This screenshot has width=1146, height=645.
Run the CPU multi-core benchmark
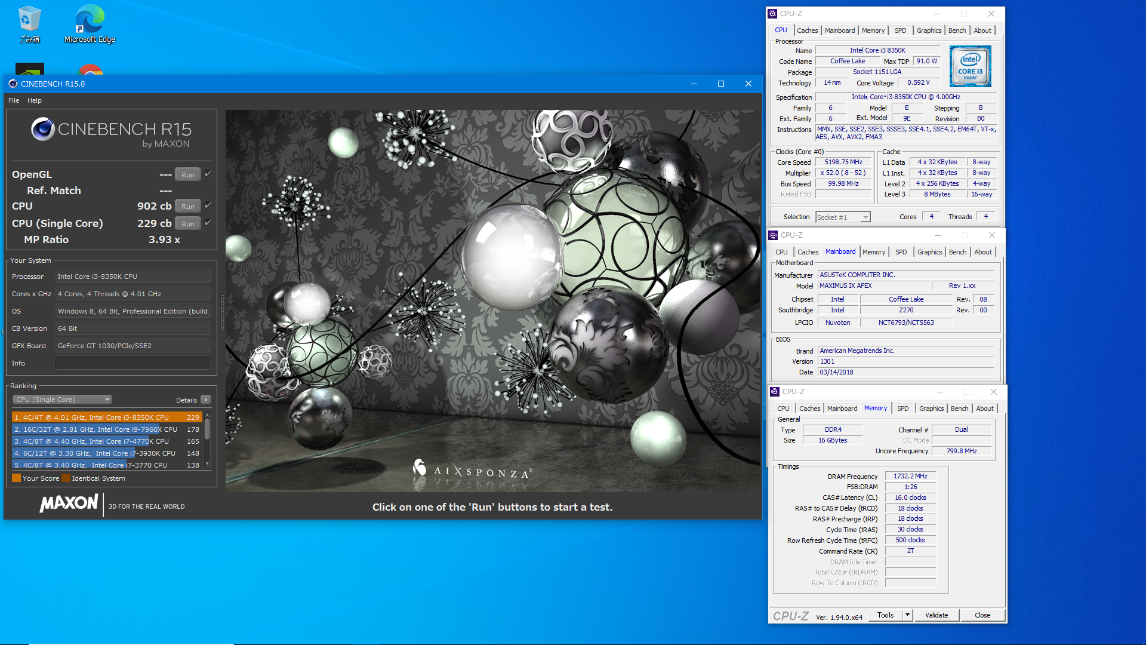[188, 206]
